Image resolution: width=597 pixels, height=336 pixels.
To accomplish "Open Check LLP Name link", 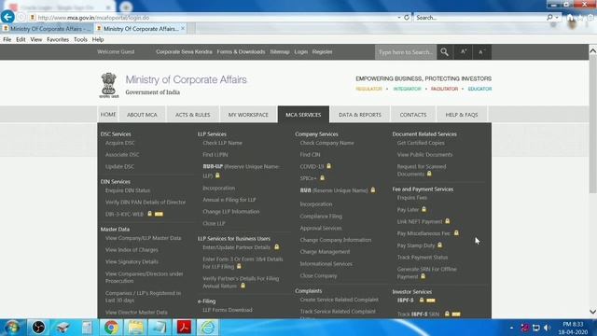I will pos(222,143).
